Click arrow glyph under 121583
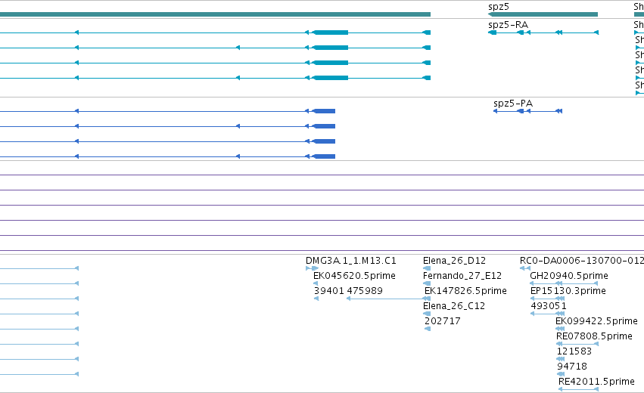 click(560, 359)
